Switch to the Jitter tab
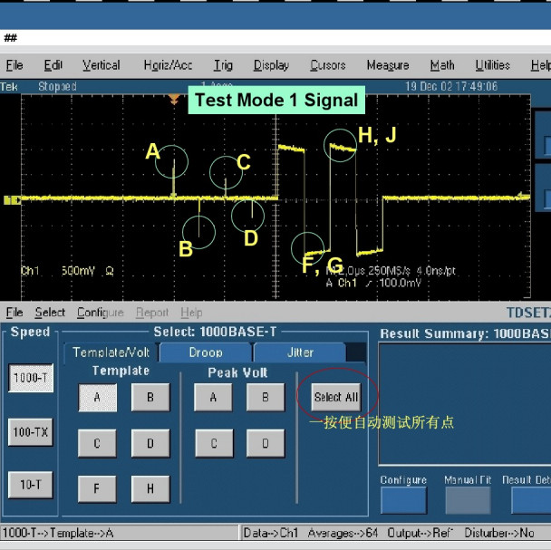 [x=300, y=352]
